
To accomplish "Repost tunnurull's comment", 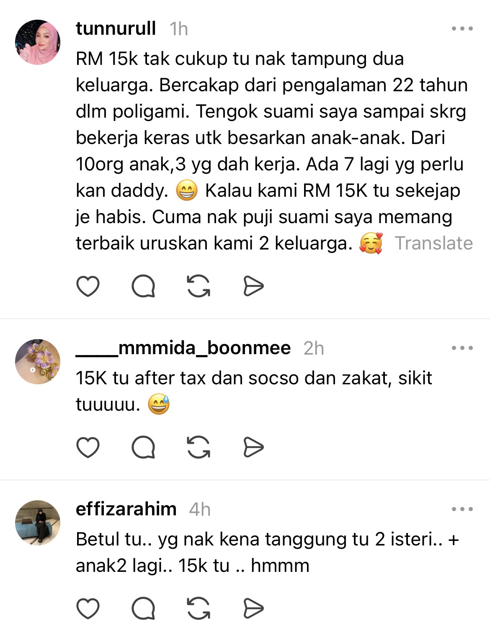I will point(199,286).
